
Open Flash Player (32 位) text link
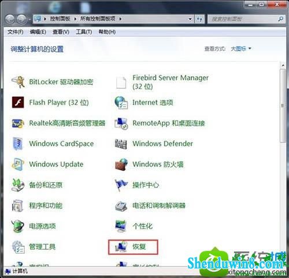[x=59, y=103]
